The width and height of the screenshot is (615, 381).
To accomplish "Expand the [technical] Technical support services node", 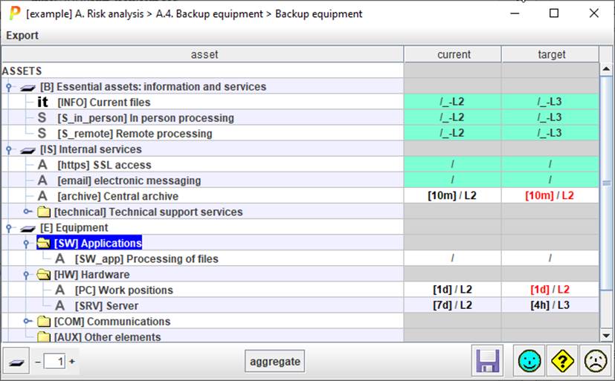I will coord(27,212).
